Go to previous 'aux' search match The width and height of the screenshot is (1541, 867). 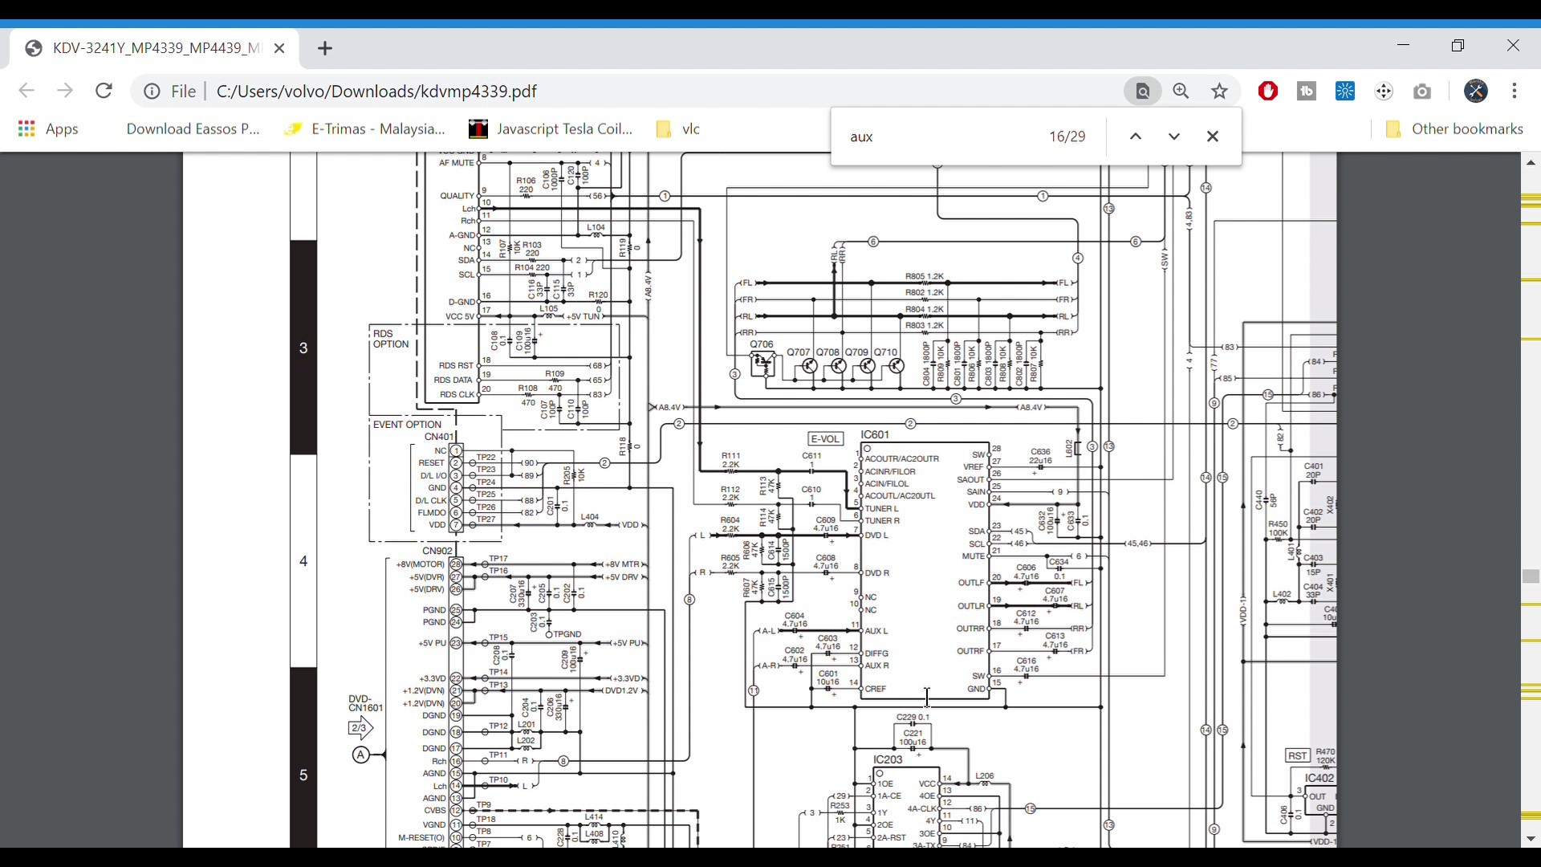1135,136
